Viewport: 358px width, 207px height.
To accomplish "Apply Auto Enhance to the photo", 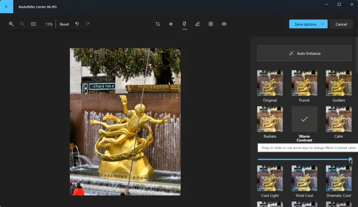I will coord(304,53).
